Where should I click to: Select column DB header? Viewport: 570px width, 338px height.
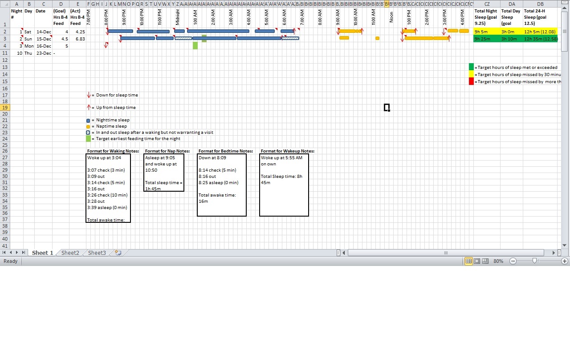[540, 4]
